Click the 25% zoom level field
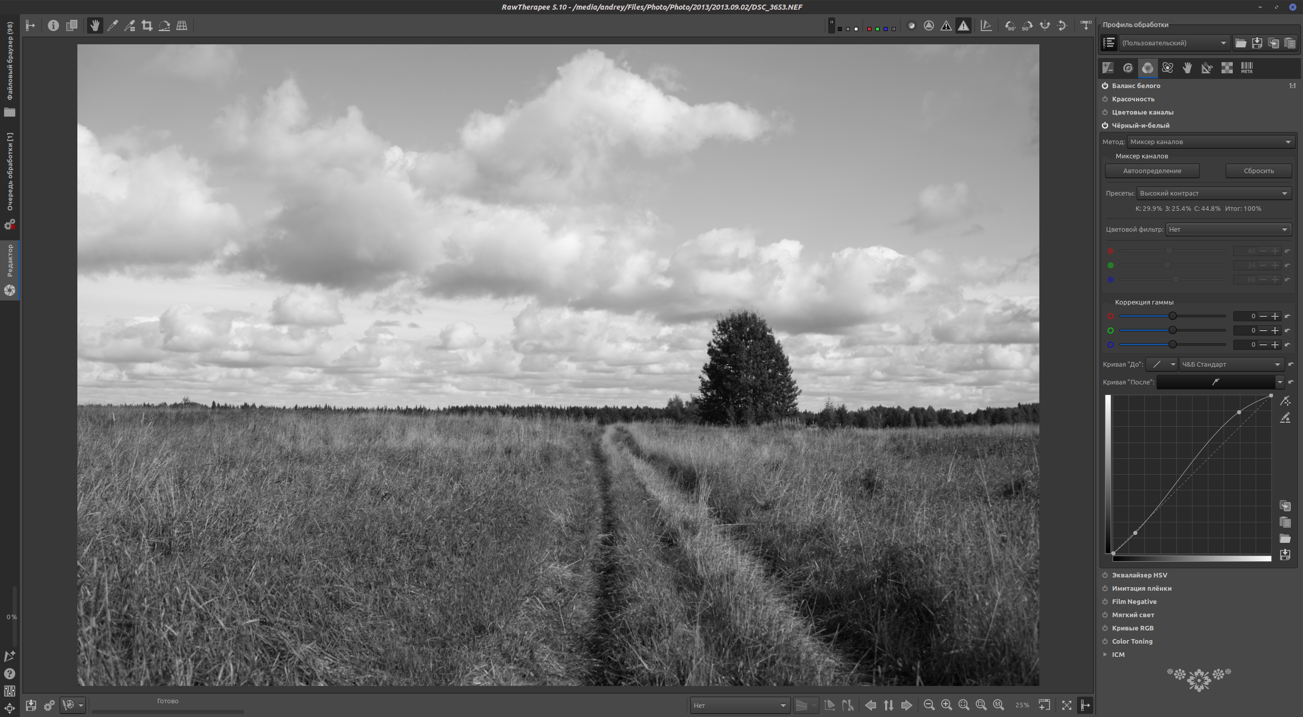This screenshot has height=717, width=1303. (x=1022, y=705)
